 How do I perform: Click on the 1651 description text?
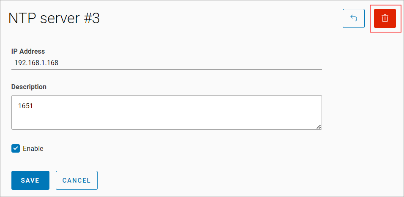tap(25, 106)
